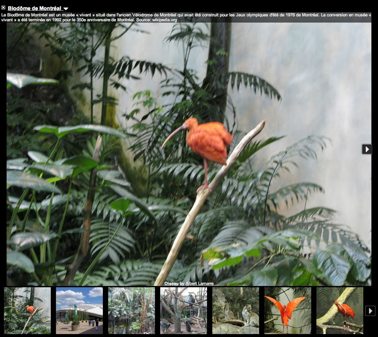Select the lynx on rocks thumbnail
This screenshot has height=337, width=378.
[x=235, y=310]
